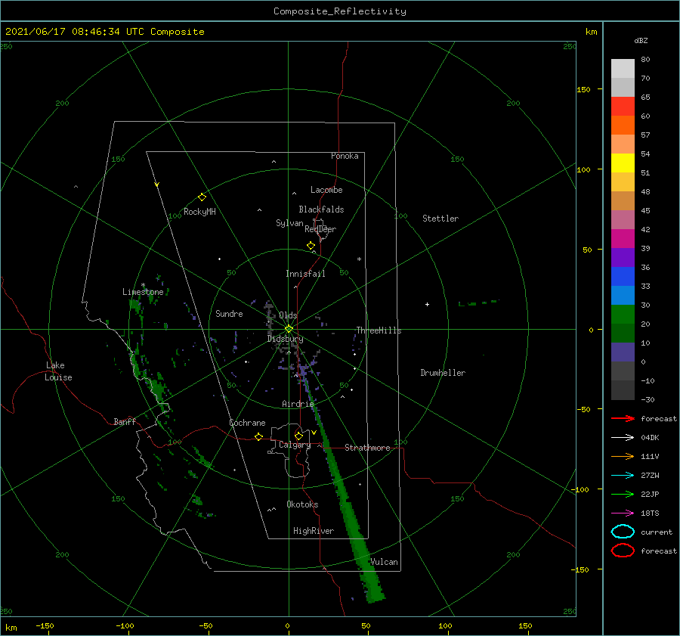Screen dimensions: 680x636
Task: Click the green echo patch below Limestone
Action: (x=135, y=306)
